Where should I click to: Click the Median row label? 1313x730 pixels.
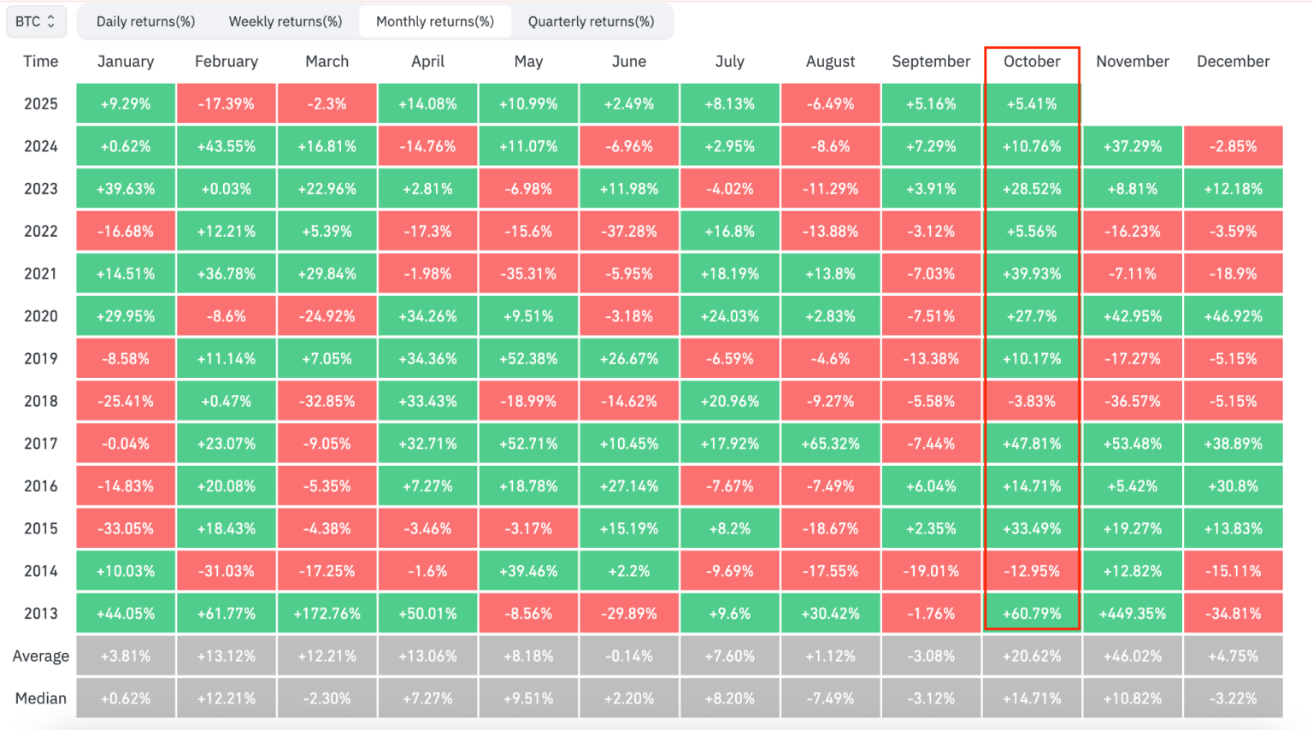tap(41, 698)
